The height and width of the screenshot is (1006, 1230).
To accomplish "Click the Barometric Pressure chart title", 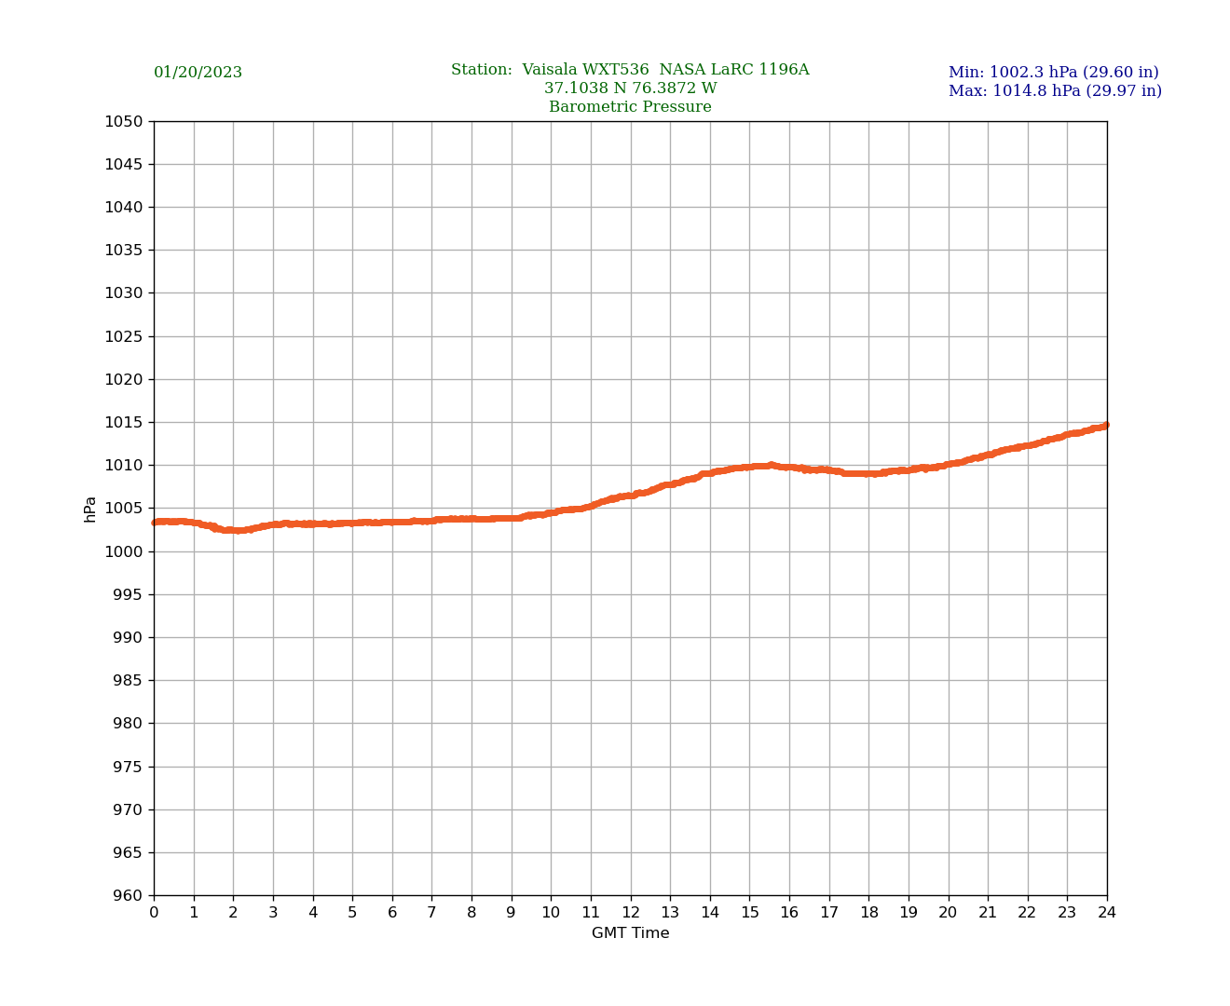I will (x=630, y=107).
